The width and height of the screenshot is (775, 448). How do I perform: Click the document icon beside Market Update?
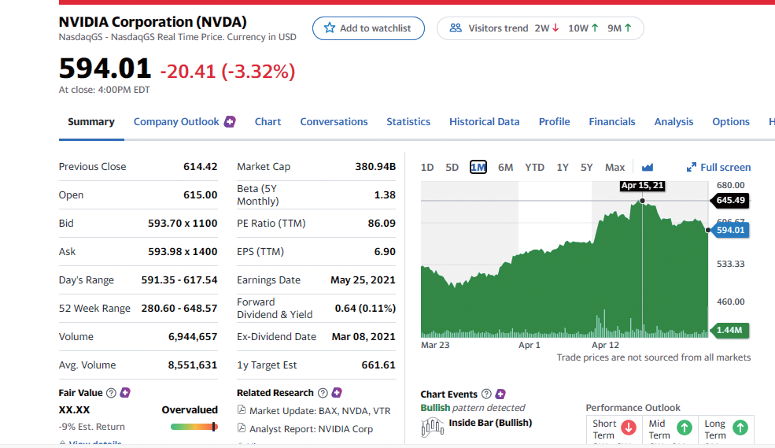click(242, 410)
